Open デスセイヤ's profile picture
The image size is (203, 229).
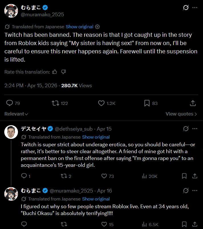click(11, 132)
